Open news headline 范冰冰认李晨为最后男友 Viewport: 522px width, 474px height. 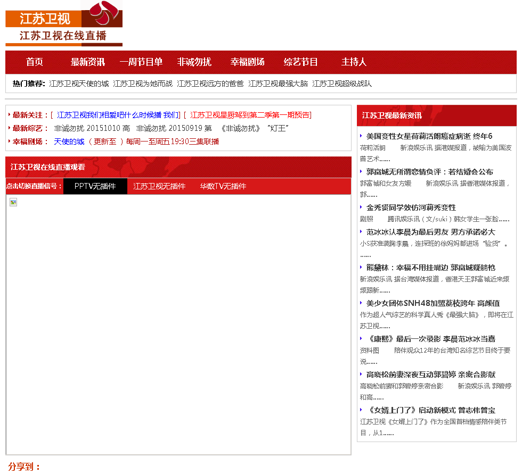tap(430, 232)
